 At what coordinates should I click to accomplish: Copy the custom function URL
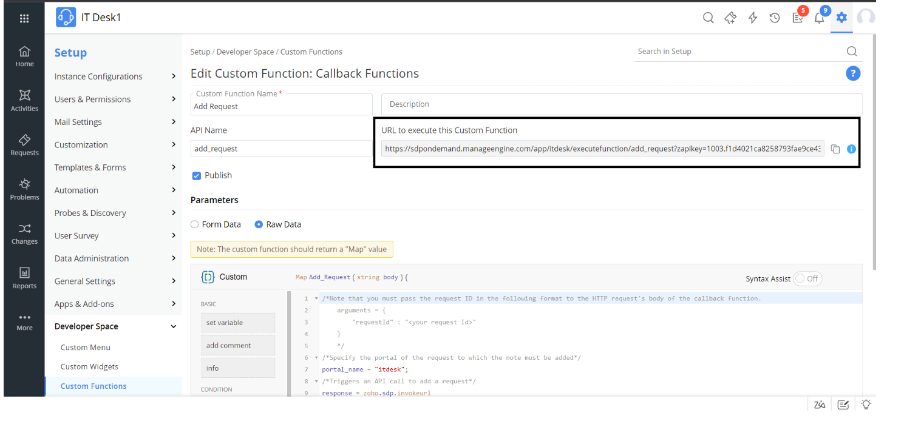(835, 149)
